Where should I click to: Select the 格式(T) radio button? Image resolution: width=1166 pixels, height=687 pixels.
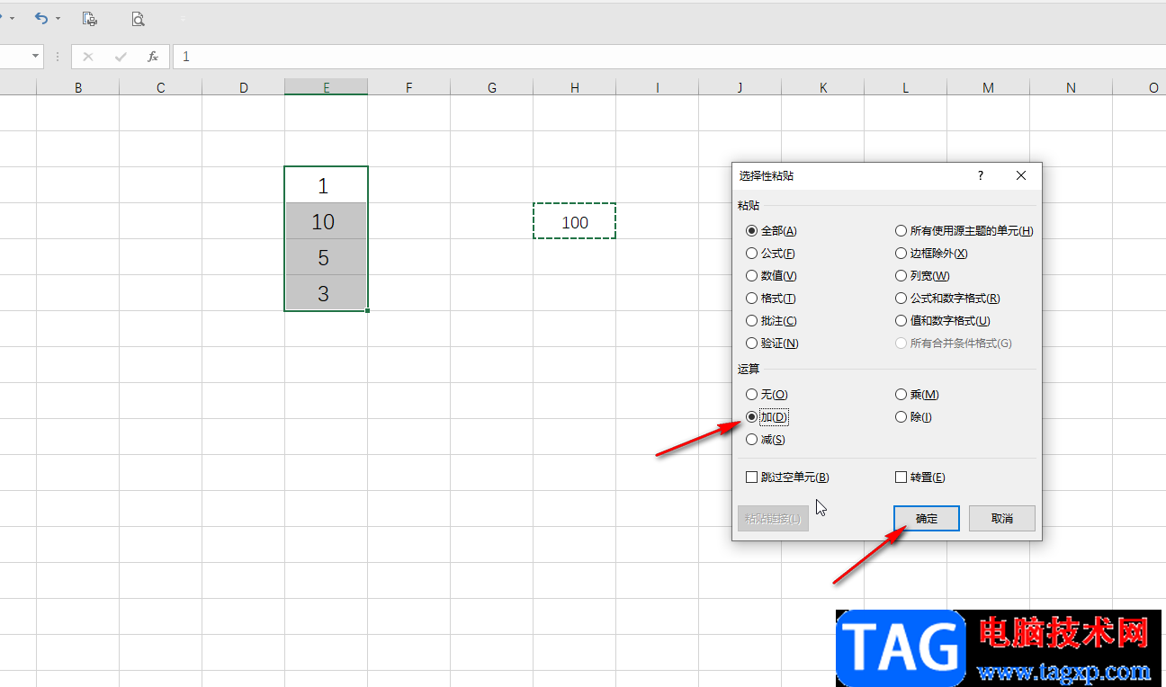(x=771, y=299)
